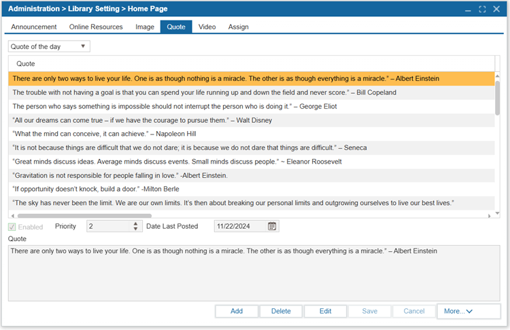Maximize the Home Page dialog
Image resolution: width=510 pixels, height=330 pixels.
482,10
